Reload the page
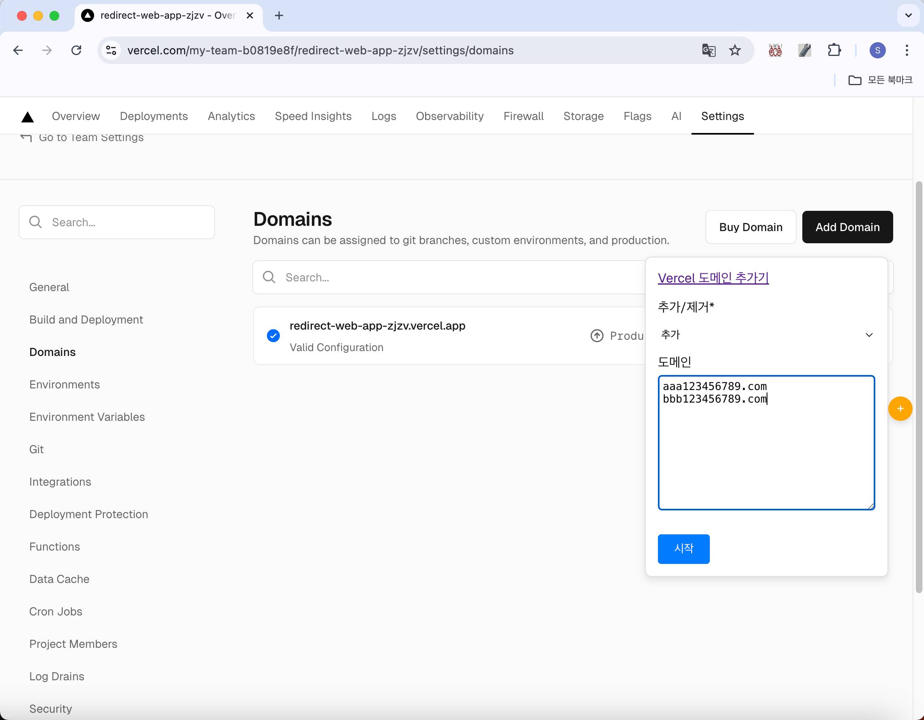 (x=76, y=50)
